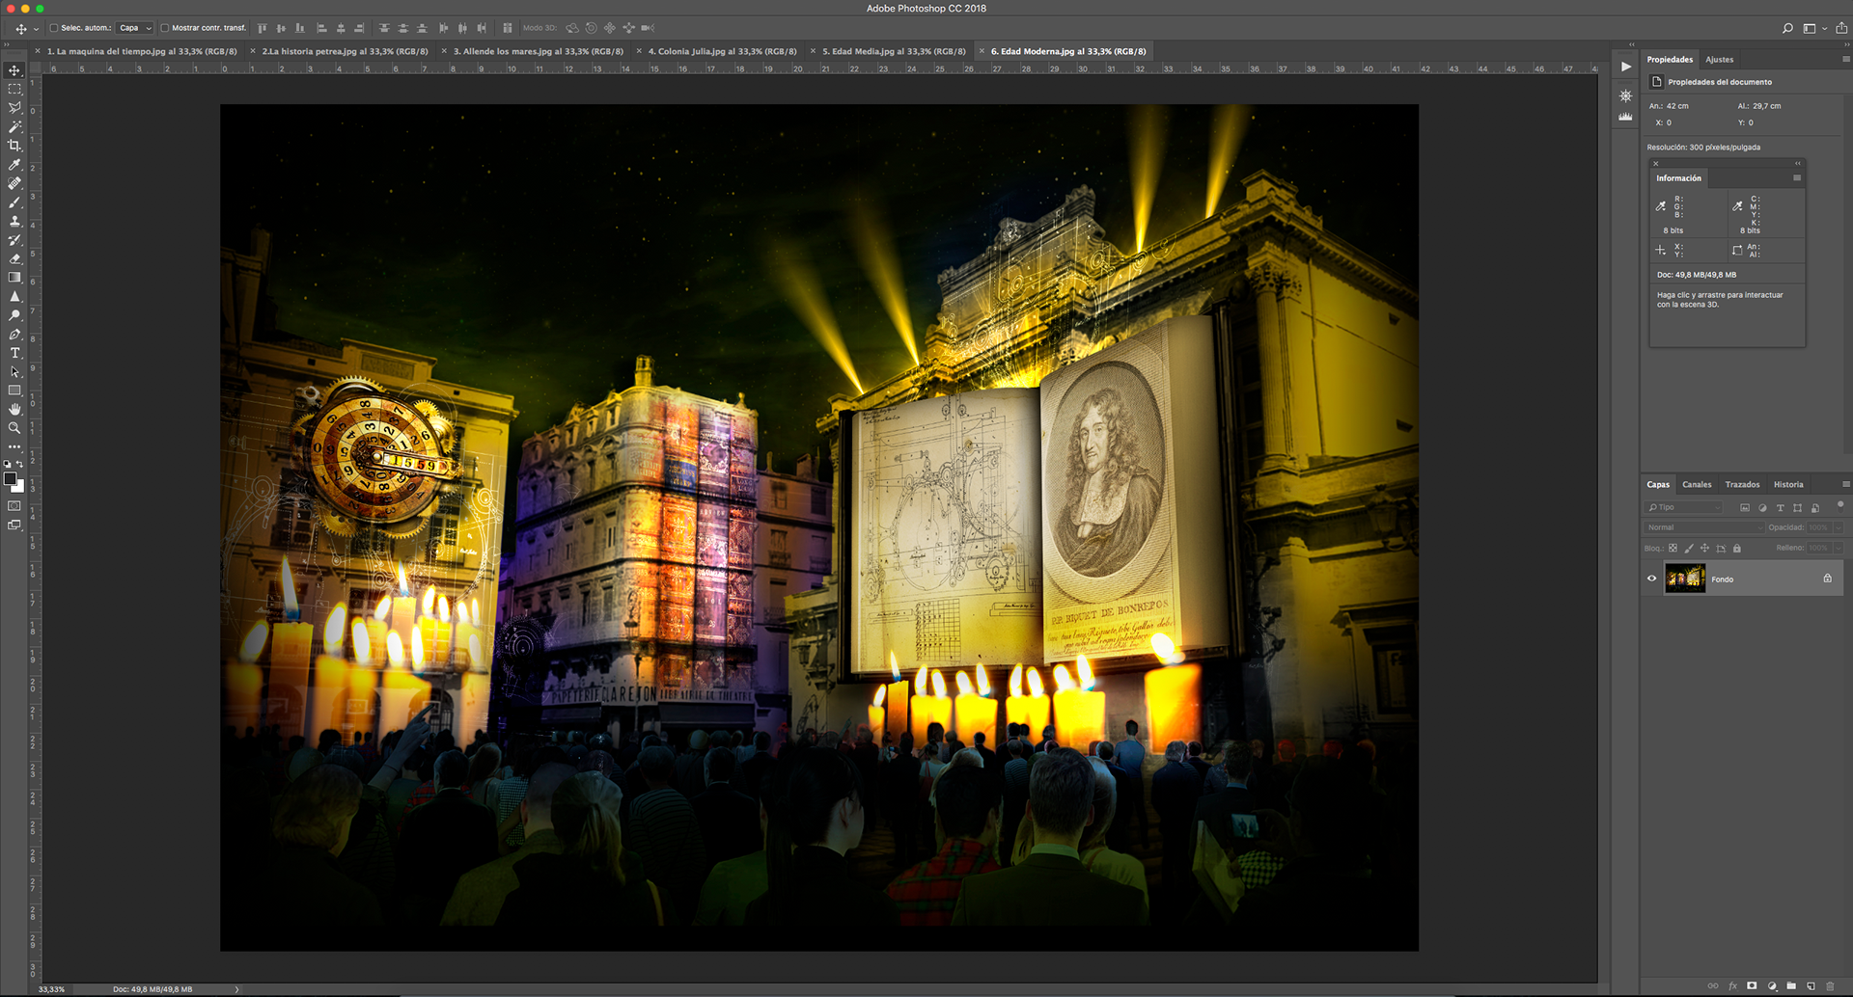The width and height of the screenshot is (1853, 997).
Task: Switch to the Trazados tab
Action: point(1742,484)
